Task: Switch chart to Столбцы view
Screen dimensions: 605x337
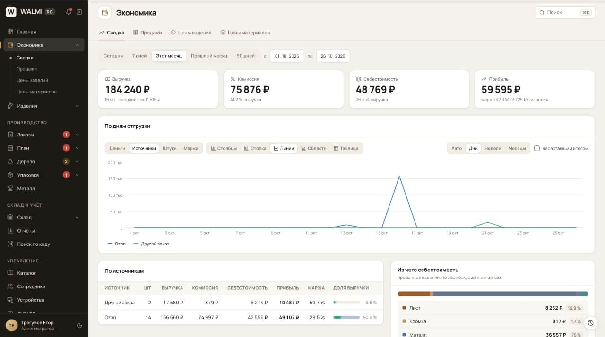Action: (224, 148)
